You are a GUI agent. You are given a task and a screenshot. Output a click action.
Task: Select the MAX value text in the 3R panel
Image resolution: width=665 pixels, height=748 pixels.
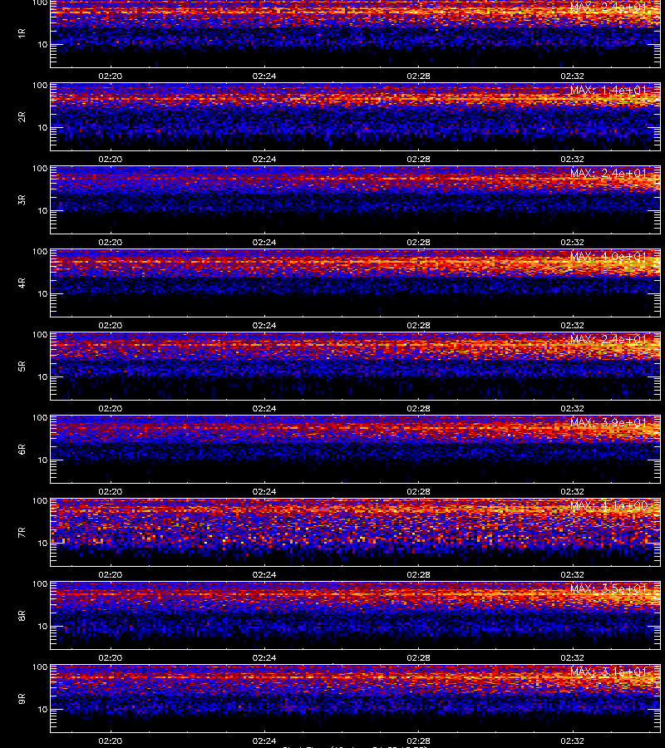tap(608, 173)
